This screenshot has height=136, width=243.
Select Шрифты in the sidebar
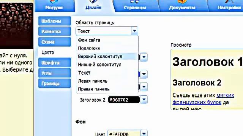[55, 63]
